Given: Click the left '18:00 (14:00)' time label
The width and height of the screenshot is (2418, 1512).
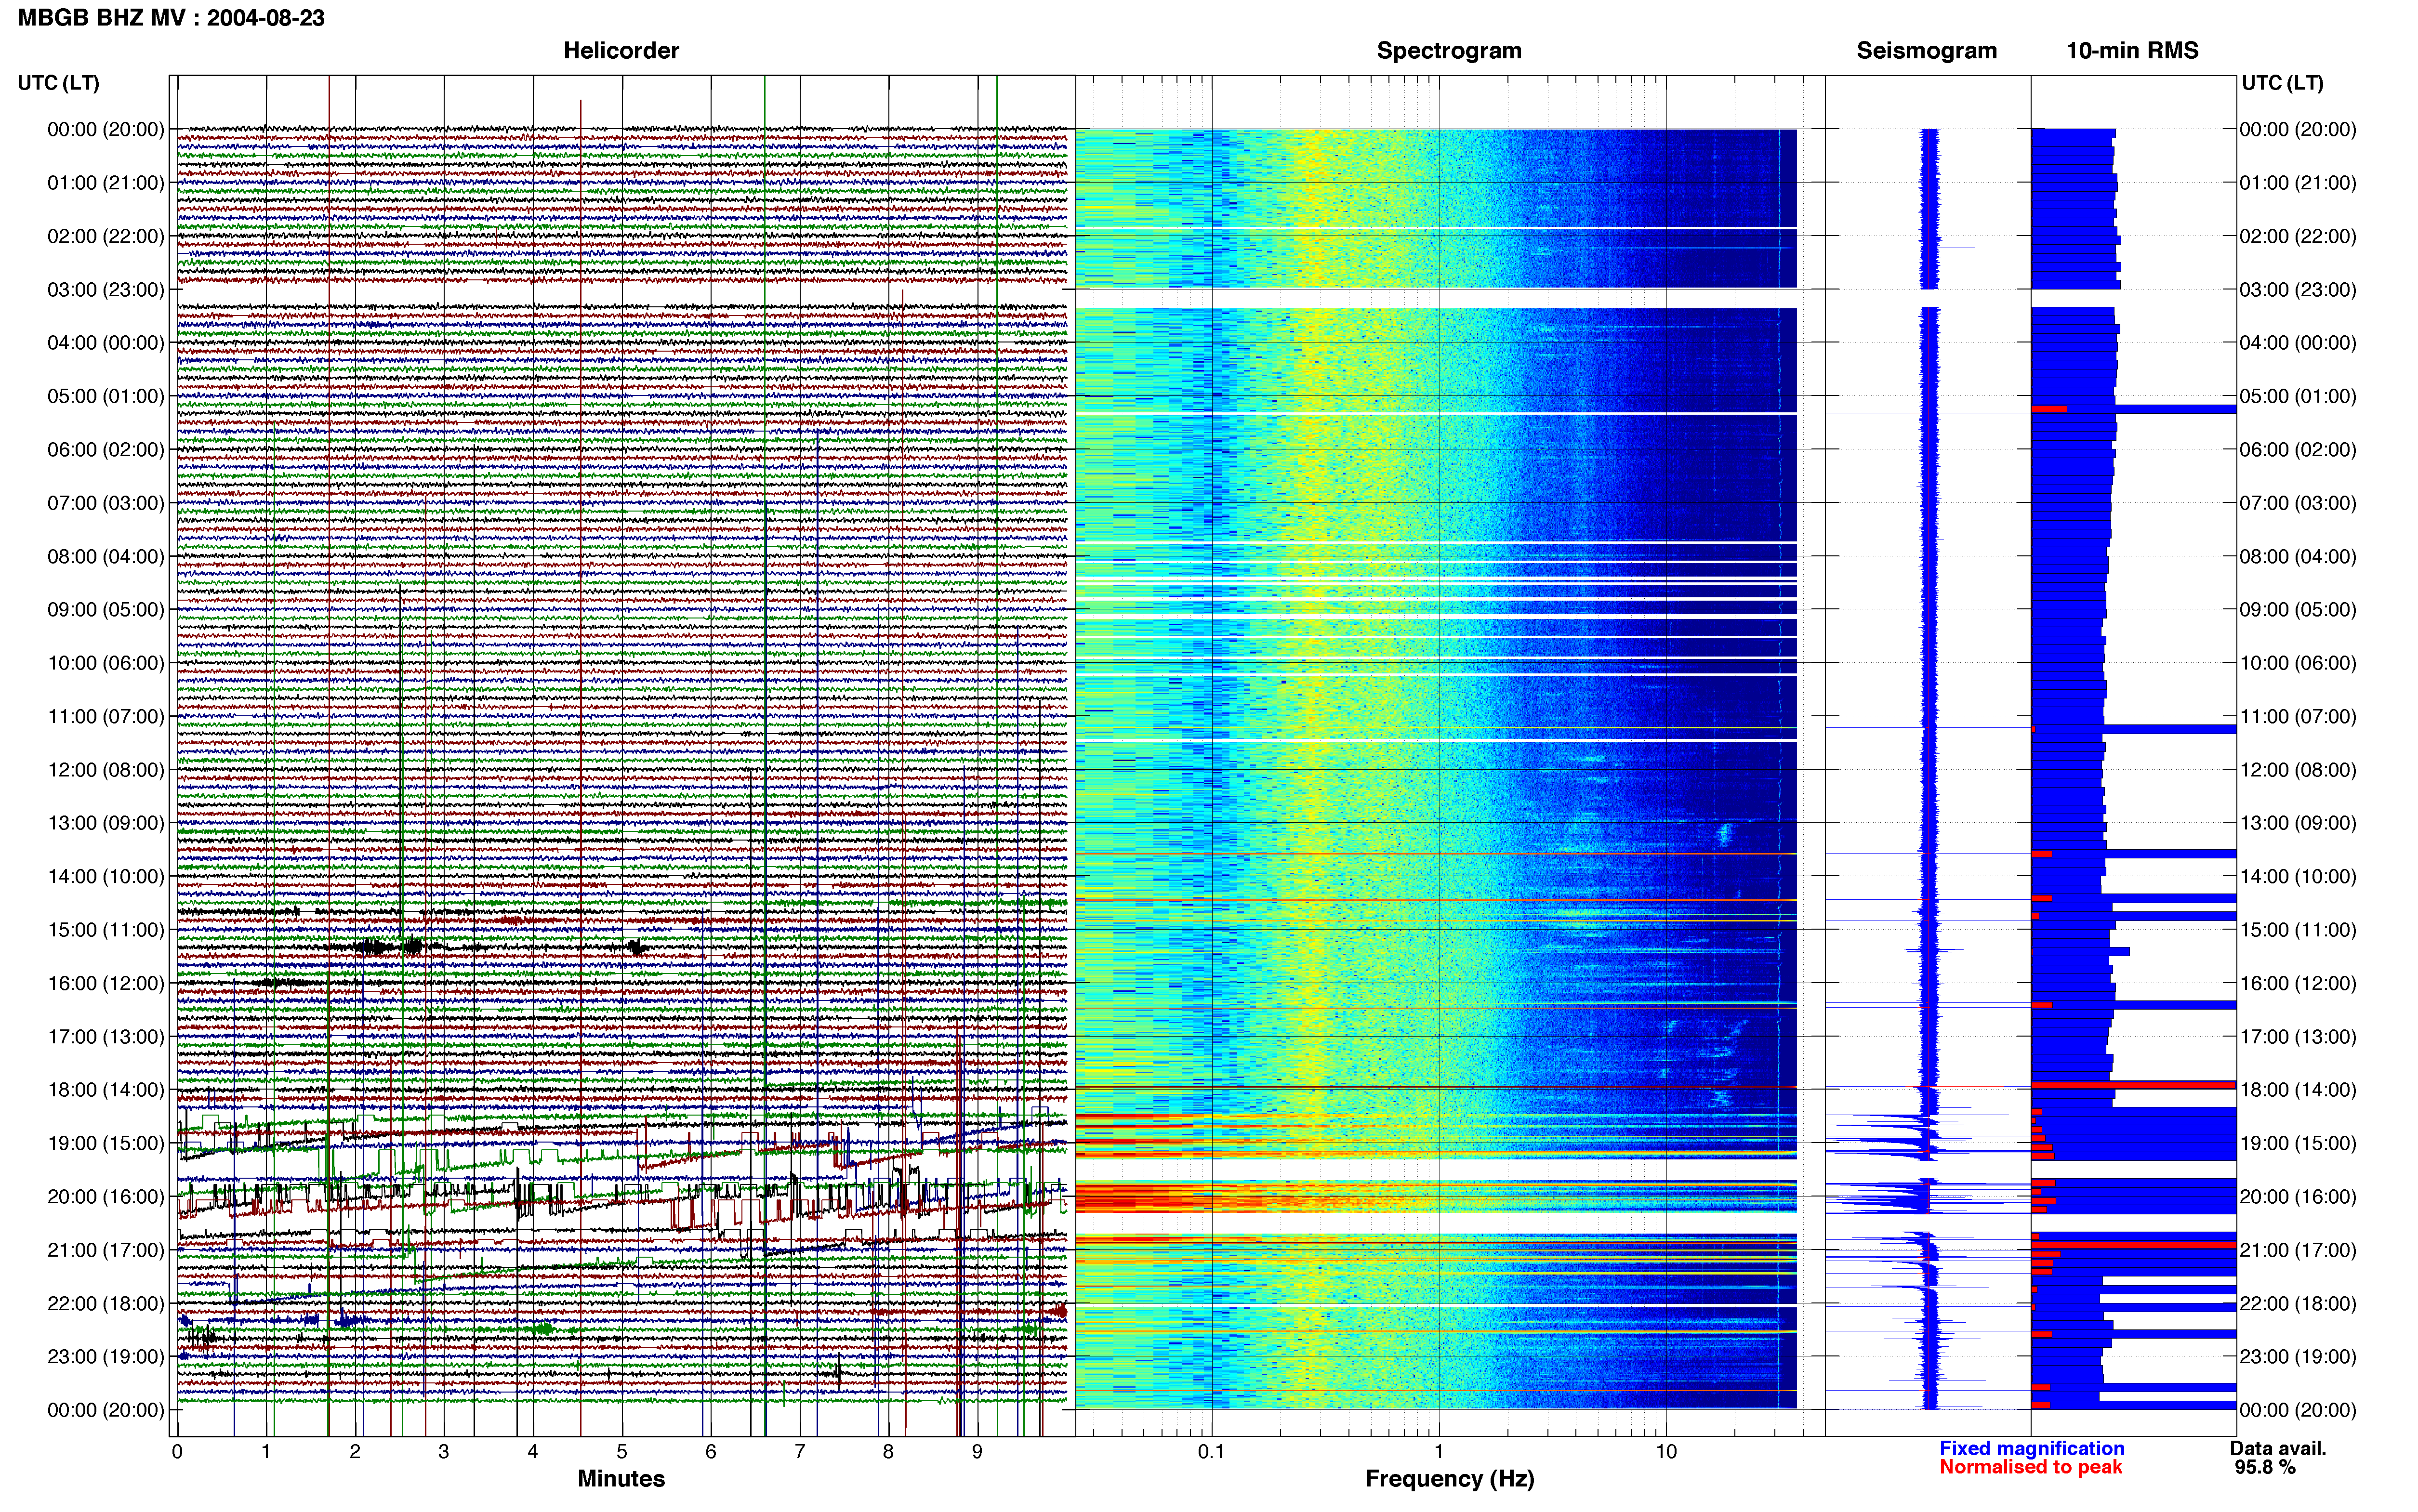Looking at the screenshot, I should [106, 1090].
